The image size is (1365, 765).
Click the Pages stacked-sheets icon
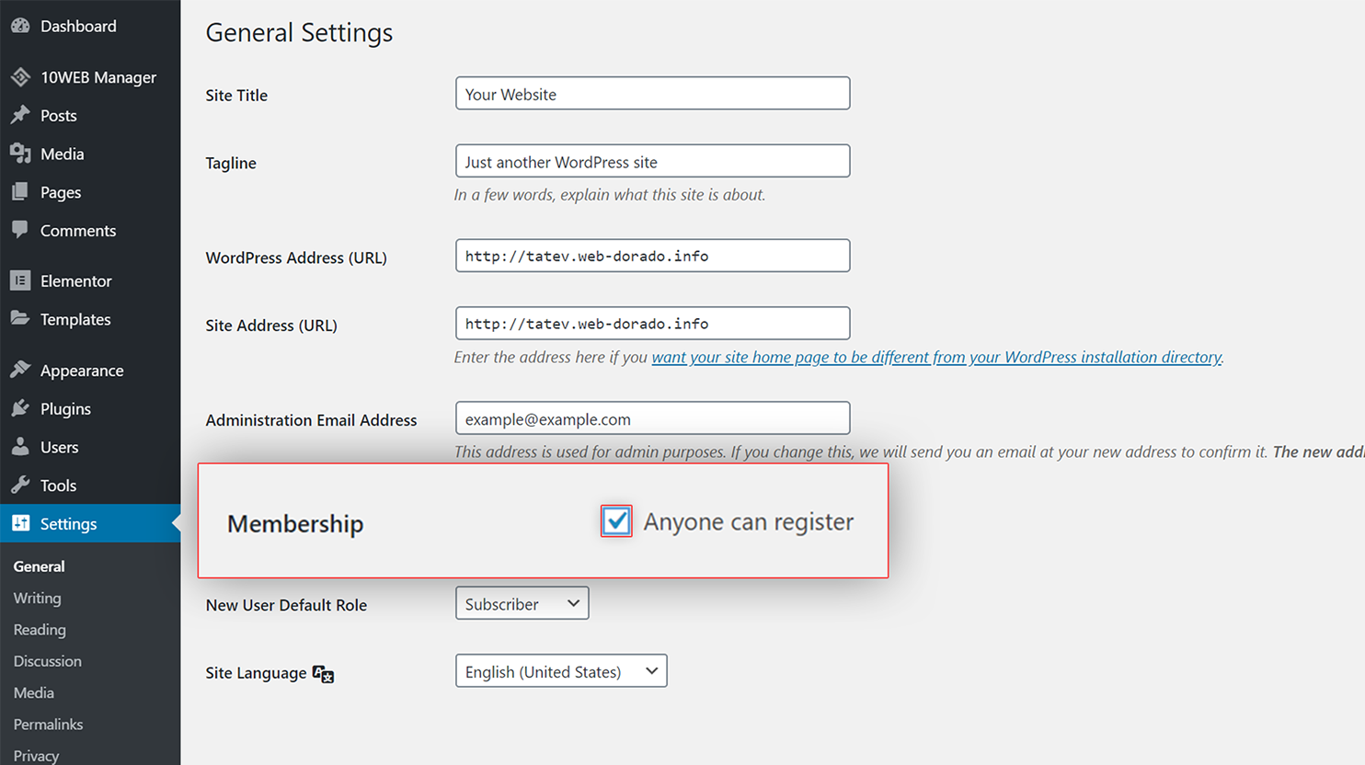[x=20, y=191]
